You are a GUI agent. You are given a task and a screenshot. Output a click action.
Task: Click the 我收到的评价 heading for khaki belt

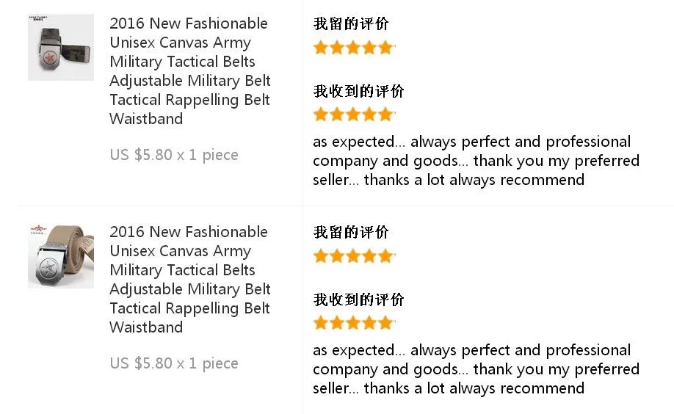(x=358, y=300)
